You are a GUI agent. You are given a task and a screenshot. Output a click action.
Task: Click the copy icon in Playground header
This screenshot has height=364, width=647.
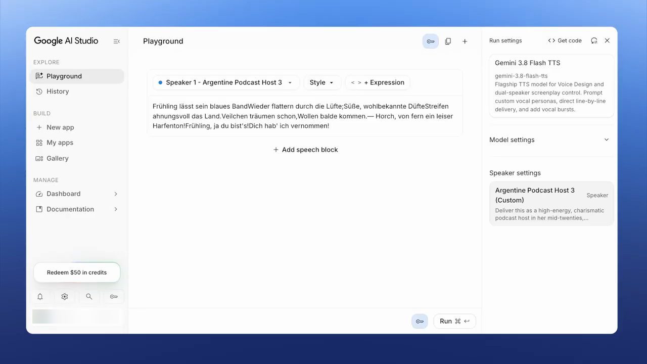click(448, 41)
